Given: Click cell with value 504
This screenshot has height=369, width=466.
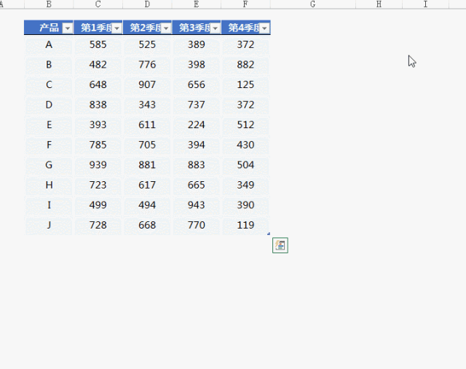Looking at the screenshot, I should 245,165.
